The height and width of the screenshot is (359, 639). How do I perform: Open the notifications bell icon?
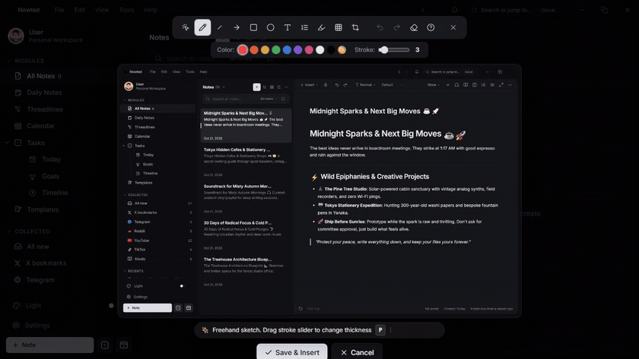(455, 10)
